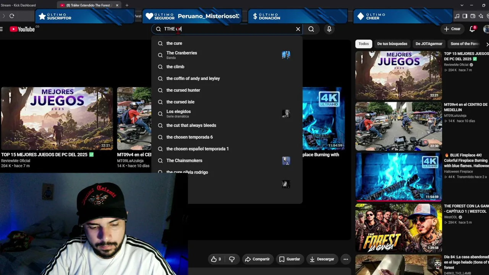Image resolution: width=489 pixels, height=275 pixels.
Task: Reload the page with the browser refresh icon
Action: point(12,16)
